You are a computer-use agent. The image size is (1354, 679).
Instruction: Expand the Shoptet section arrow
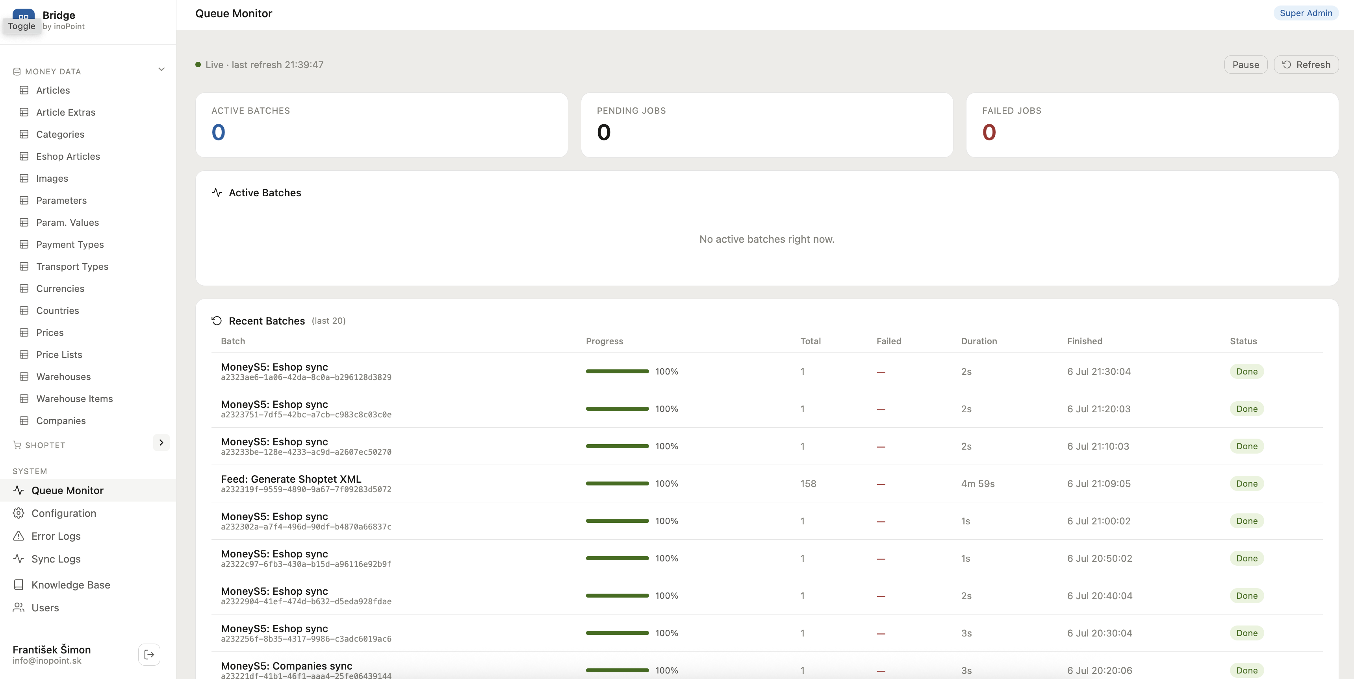pyautogui.click(x=161, y=443)
